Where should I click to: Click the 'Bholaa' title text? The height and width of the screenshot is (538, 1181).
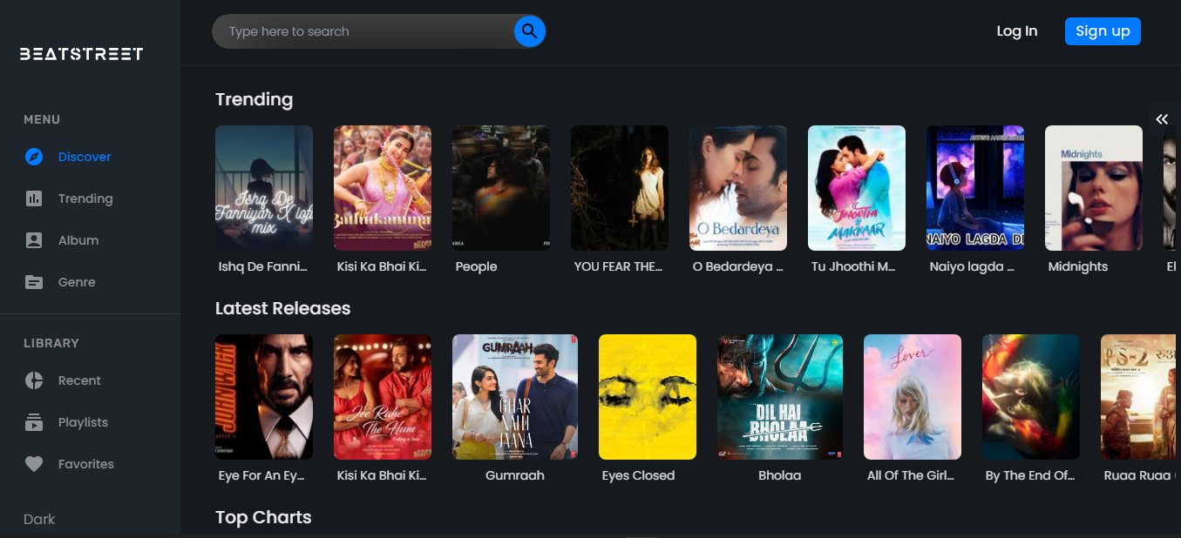780,475
